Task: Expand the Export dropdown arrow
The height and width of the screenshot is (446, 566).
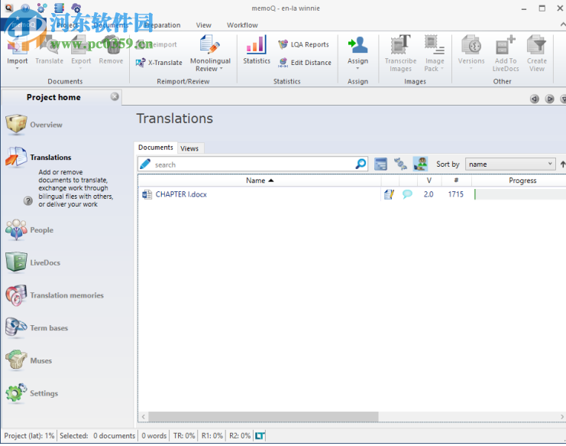Action: (x=80, y=68)
